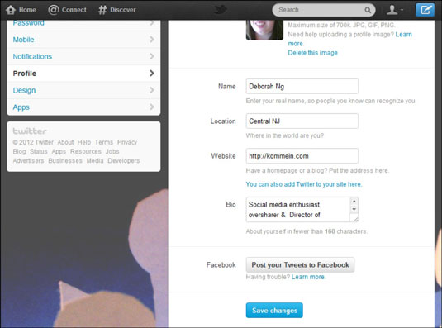Click Save changes button

[x=274, y=311]
